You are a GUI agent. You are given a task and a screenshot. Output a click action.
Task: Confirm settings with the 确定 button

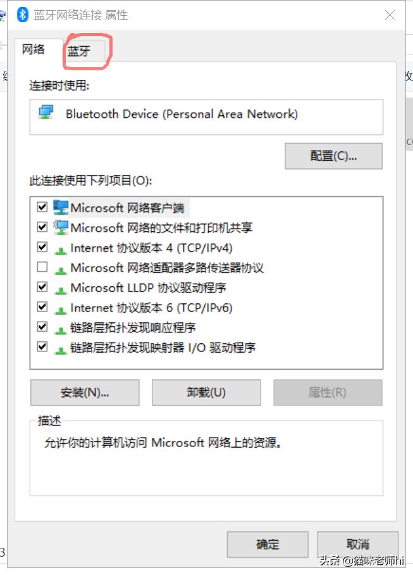(266, 544)
